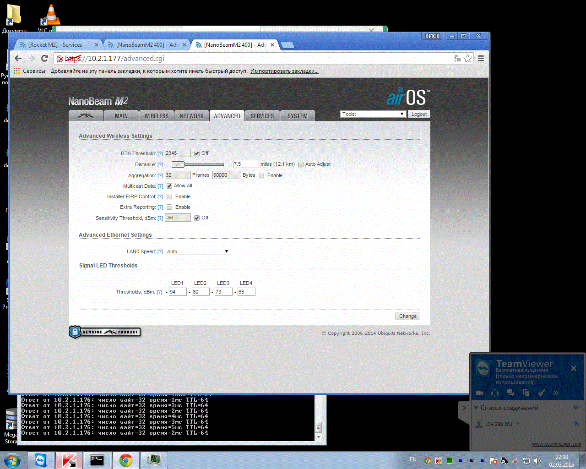The image size is (586, 469).
Task: Toggle Multicast Data Allow All checkbox
Action: (x=169, y=186)
